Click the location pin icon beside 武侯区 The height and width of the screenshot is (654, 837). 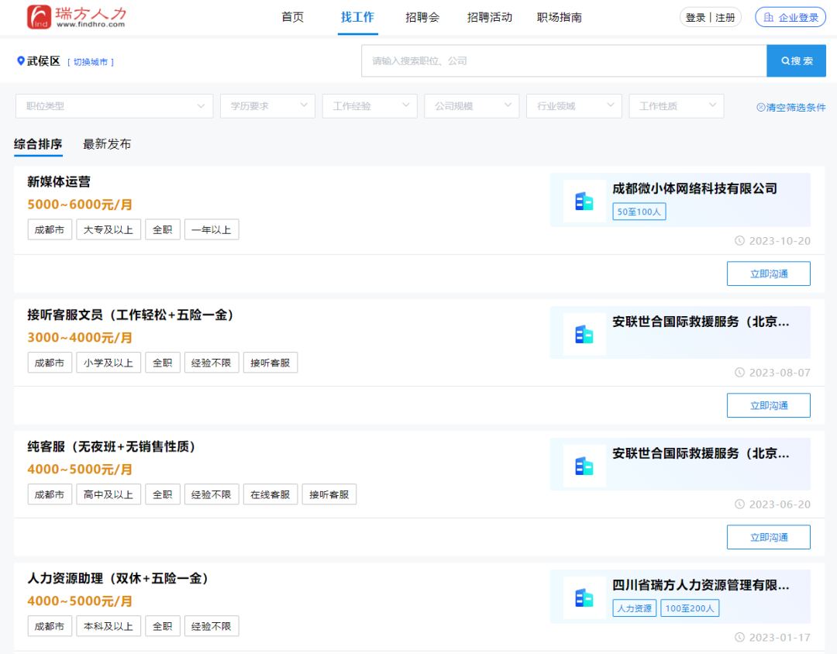coord(19,61)
